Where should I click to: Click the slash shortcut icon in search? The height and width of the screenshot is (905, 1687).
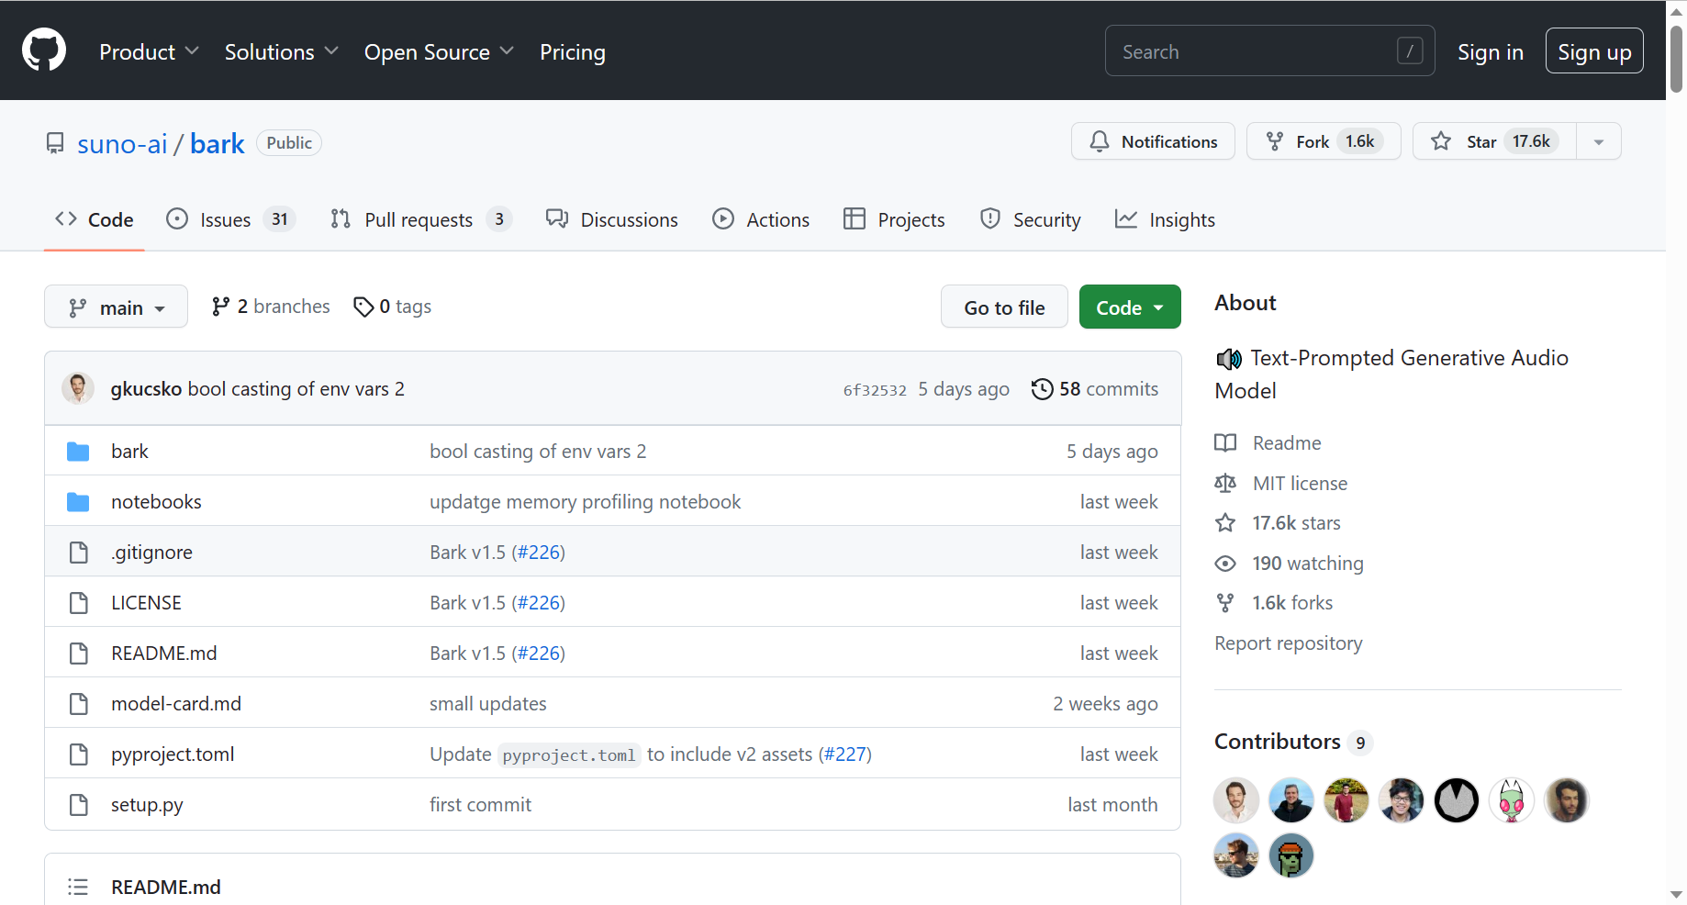(x=1410, y=50)
